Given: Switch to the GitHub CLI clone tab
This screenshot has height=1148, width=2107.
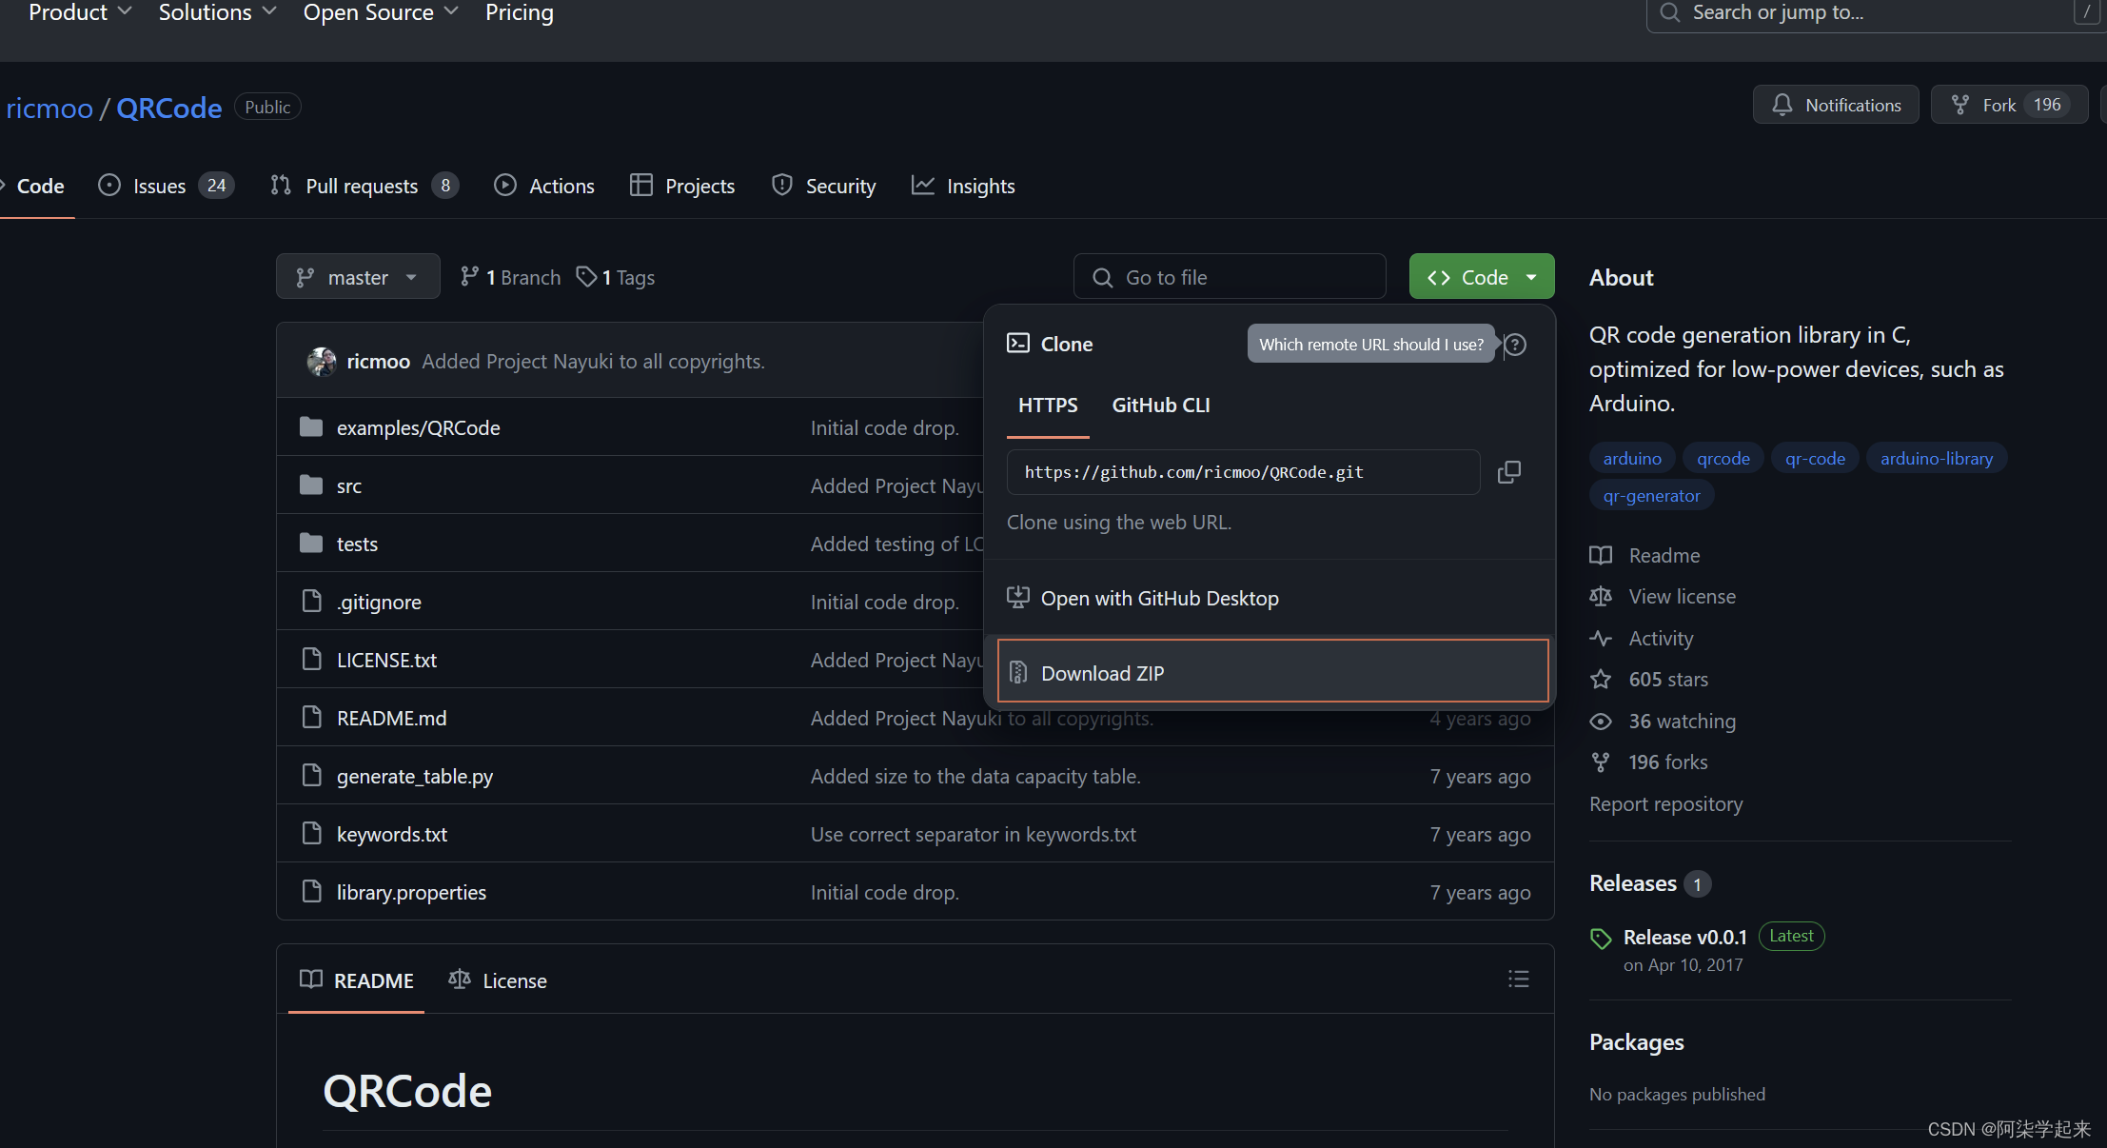Looking at the screenshot, I should 1160,406.
